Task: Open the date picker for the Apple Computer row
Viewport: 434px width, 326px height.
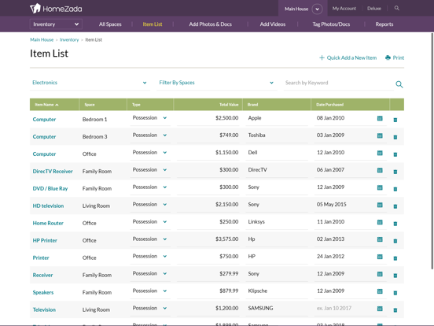Action: 380,118
